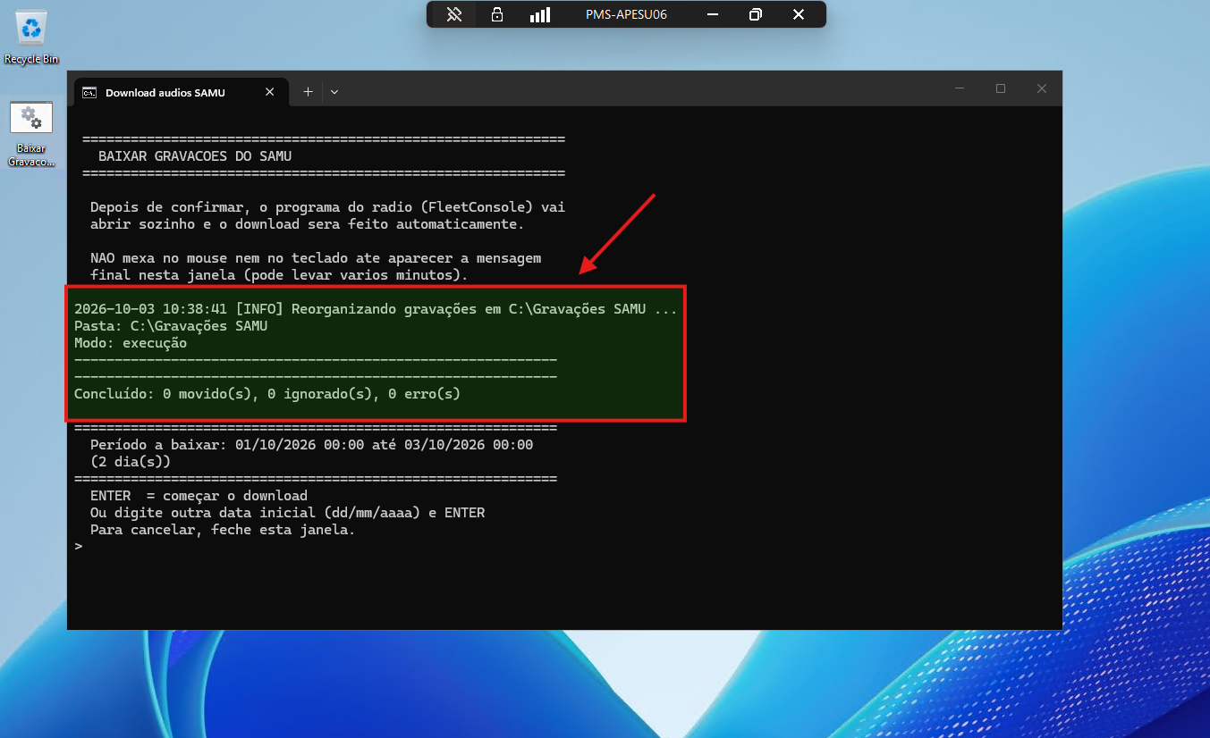Click the '(2 dia(s))' text

coord(131,462)
